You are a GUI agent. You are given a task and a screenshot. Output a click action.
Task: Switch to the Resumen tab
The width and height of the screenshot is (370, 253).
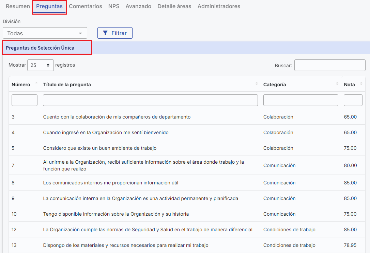click(x=18, y=6)
